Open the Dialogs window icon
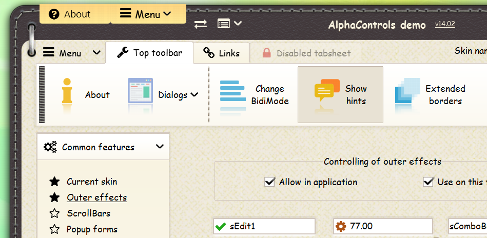Image resolution: width=487 pixels, height=238 pixels. pyautogui.click(x=141, y=91)
